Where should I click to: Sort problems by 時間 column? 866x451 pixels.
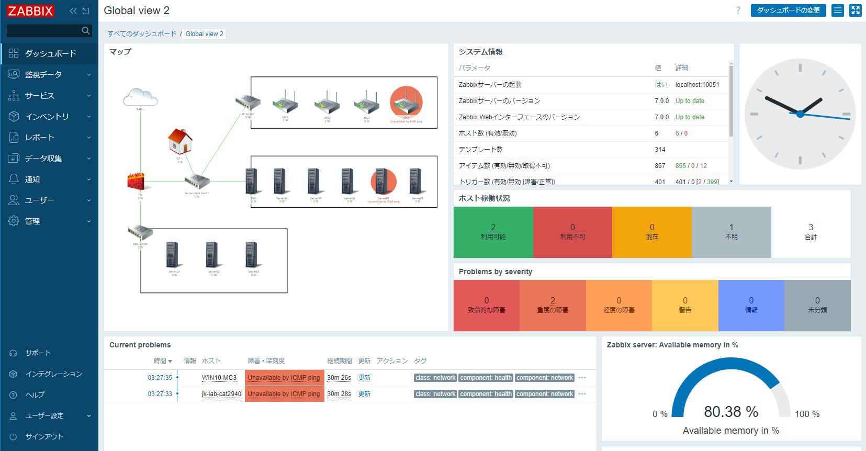tap(163, 361)
